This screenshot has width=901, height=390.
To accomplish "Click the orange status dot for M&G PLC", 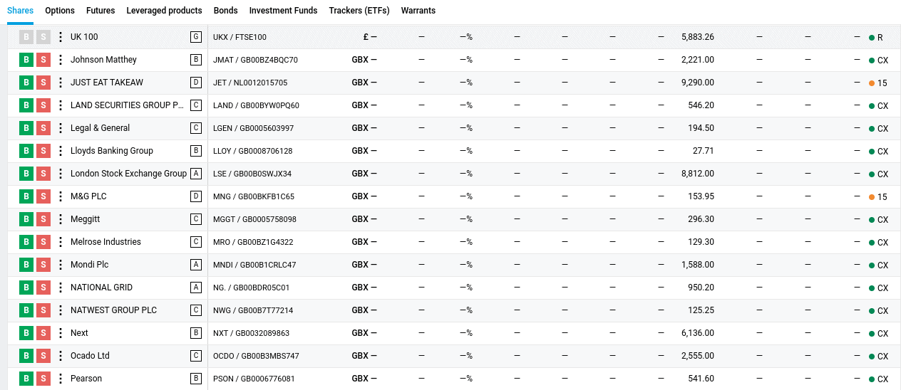I will 872,197.
